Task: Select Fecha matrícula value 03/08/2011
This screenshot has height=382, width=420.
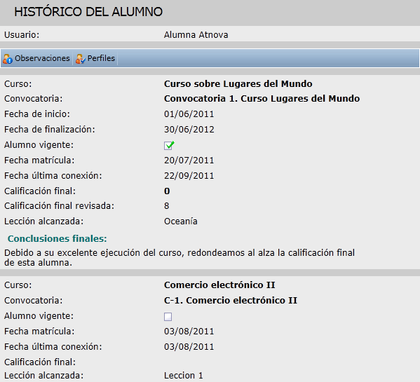Action: coord(189,332)
